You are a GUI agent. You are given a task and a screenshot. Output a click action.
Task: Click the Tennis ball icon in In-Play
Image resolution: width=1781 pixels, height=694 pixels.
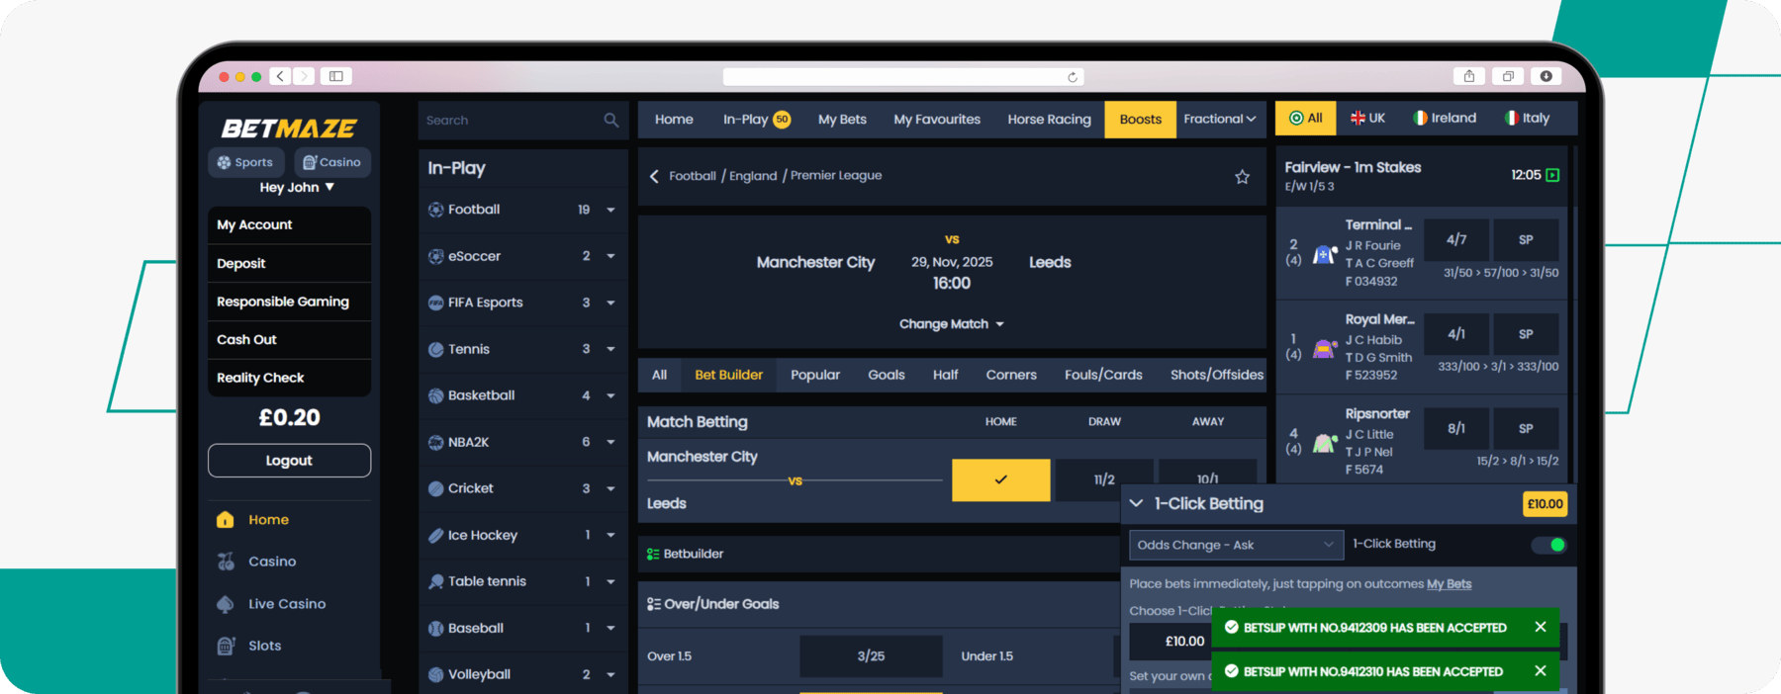point(435,349)
